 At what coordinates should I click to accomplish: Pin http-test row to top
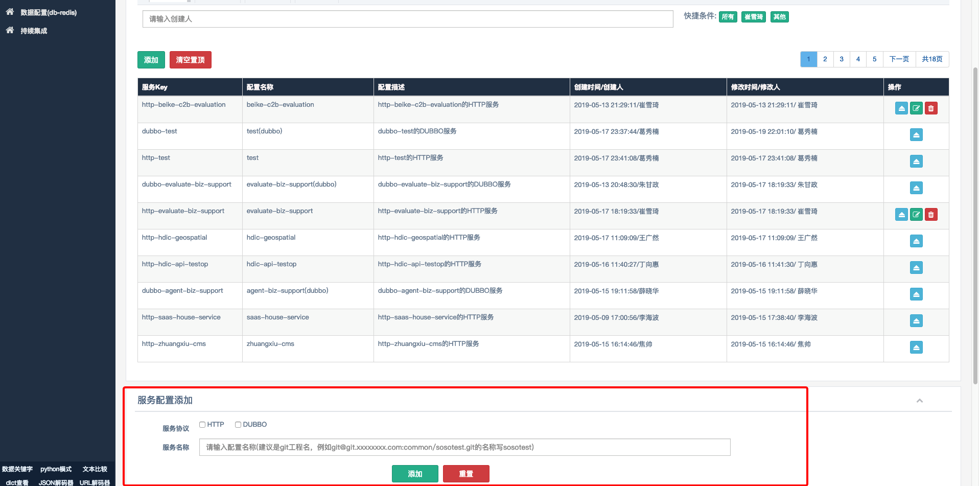[x=916, y=161]
